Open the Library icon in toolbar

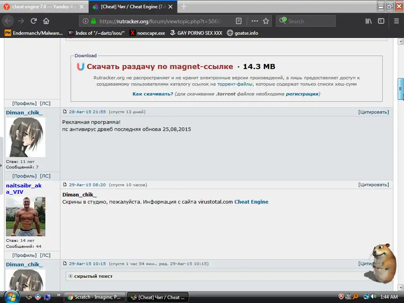tap(368, 21)
